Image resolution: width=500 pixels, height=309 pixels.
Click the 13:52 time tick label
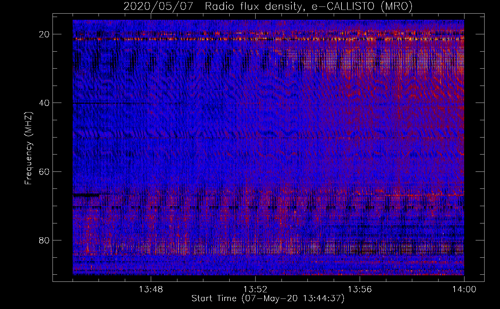(255, 290)
